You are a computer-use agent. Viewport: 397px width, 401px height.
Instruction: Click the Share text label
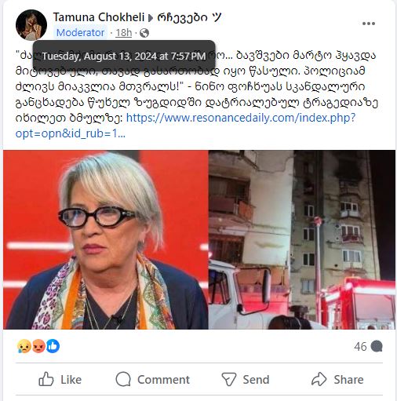pyautogui.click(x=348, y=380)
